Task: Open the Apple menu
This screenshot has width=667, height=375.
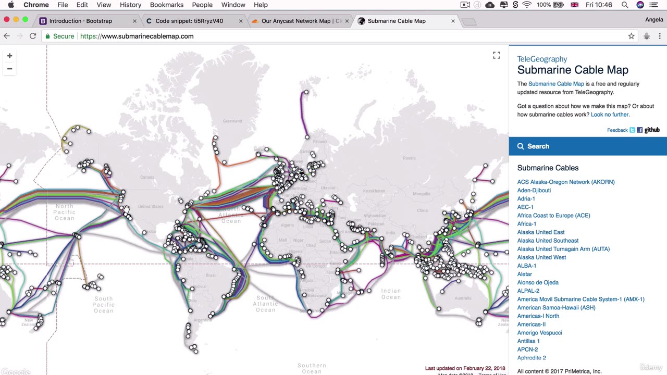Action: [11, 5]
